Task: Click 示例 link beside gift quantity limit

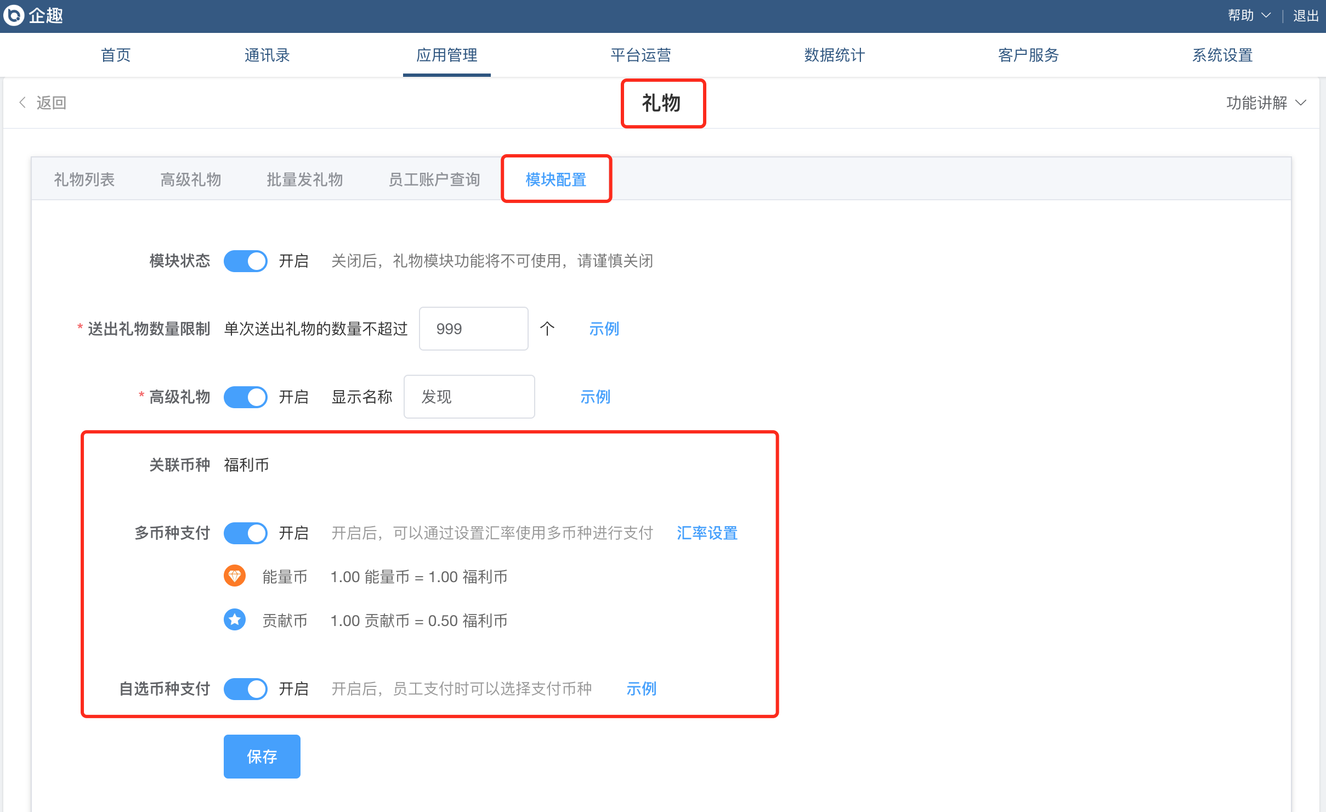Action: pyautogui.click(x=604, y=329)
